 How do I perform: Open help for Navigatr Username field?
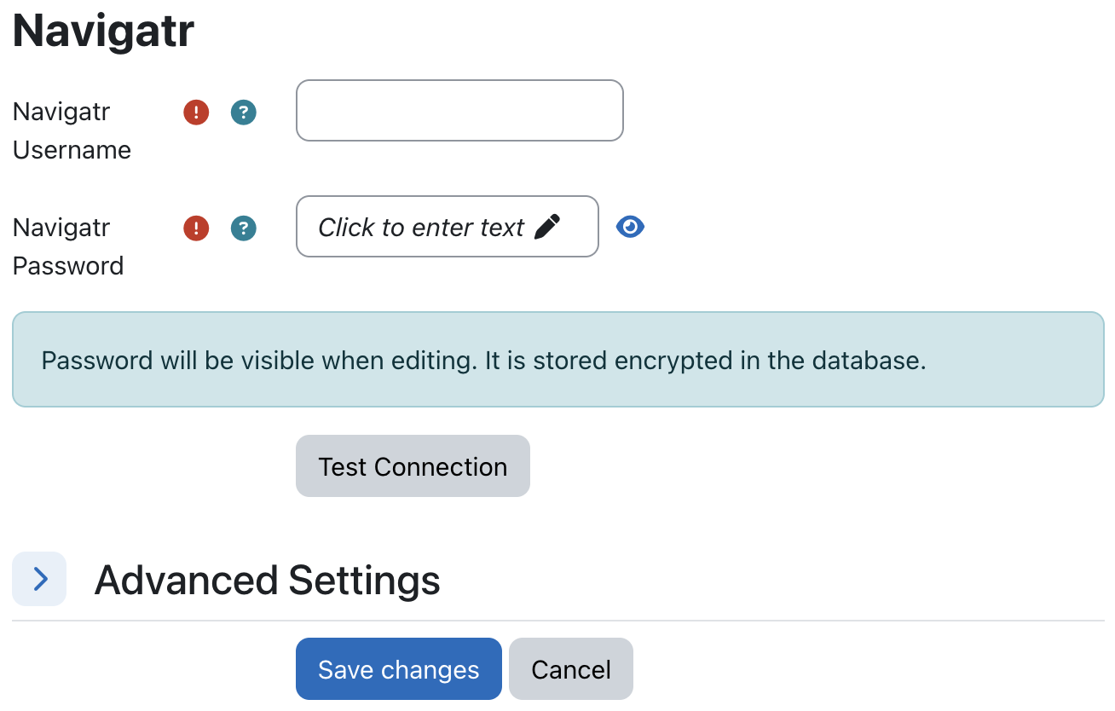tap(243, 112)
